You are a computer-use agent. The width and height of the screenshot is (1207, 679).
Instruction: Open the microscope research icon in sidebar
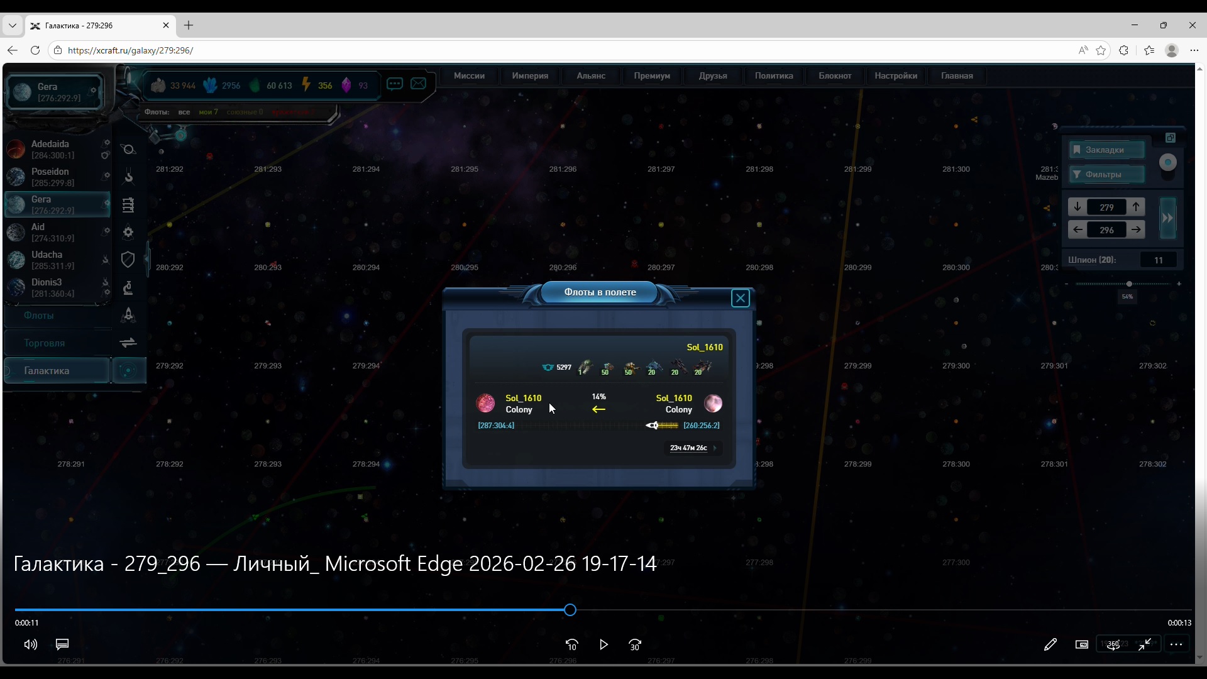click(x=128, y=287)
